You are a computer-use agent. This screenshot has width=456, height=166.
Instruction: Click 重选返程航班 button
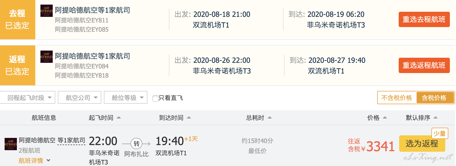pyautogui.click(x=424, y=65)
